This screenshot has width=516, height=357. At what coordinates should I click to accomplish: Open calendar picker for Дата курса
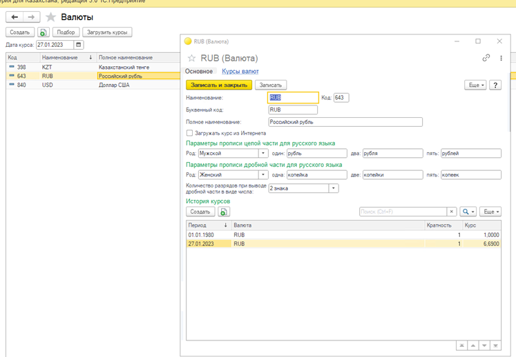(x=79, y=45)
